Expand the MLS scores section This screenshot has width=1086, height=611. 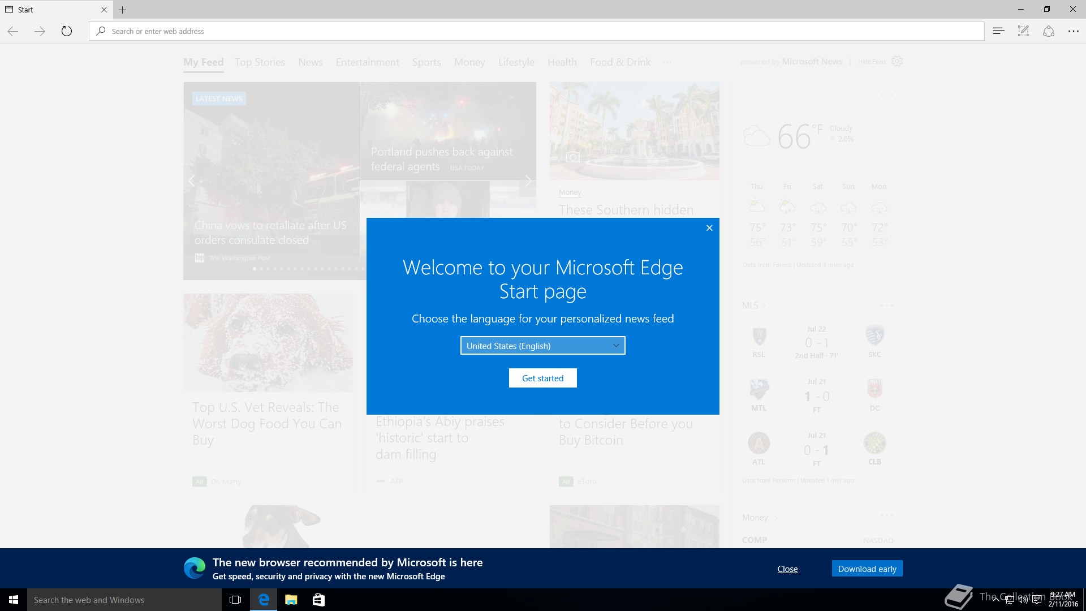click(x=753, y=305)
